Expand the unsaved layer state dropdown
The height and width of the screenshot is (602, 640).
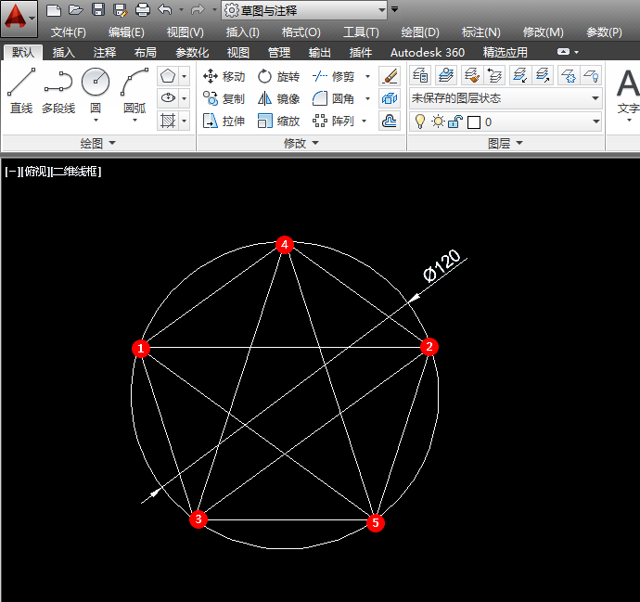point(506,98)
